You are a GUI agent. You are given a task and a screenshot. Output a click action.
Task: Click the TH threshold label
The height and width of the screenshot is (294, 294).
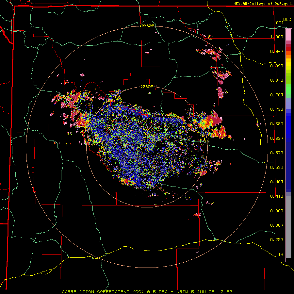(x=281, y=254)
